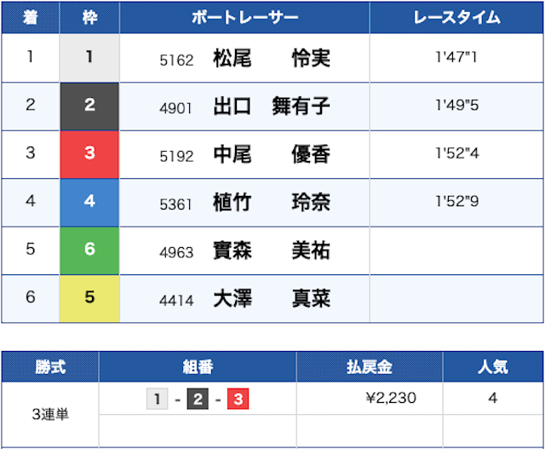Click the yellow lane 5 badge
This screenshot has height=449, width=545.
(89, 299)
